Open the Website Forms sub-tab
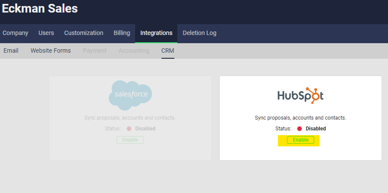The image size is (388, 193). 51,51
